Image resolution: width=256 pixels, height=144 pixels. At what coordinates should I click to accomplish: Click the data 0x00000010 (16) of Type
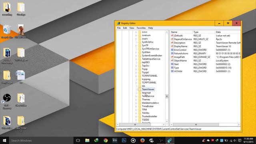[224, 68]
